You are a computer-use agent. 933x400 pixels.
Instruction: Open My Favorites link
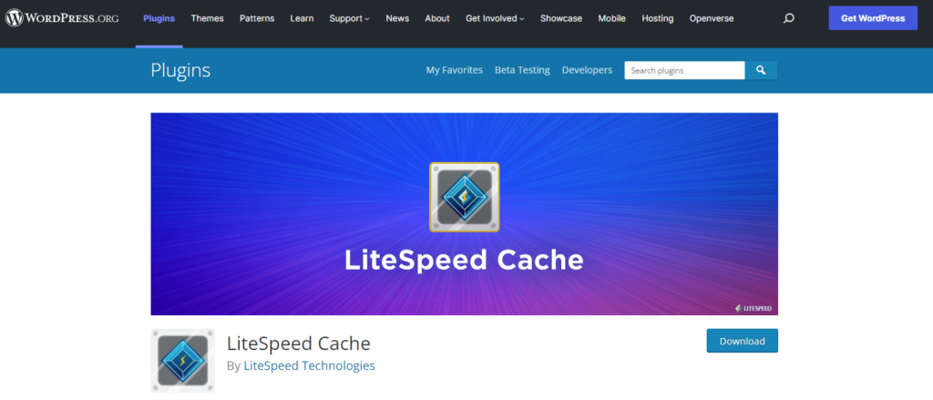point(454,70)
